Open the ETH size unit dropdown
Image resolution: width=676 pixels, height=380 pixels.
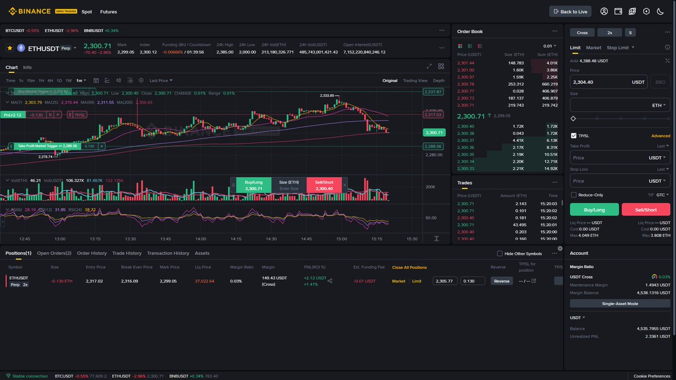[x=659, y=105]
